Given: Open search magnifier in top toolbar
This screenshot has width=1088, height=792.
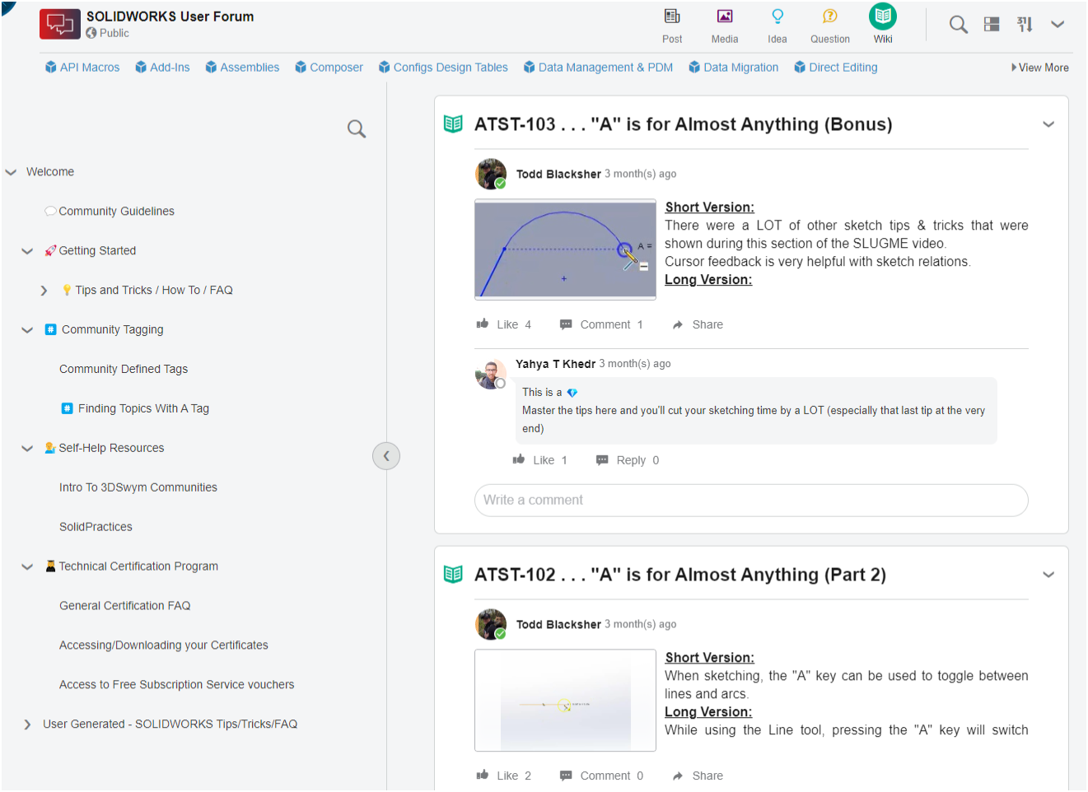Looking at the screenshot, I should click(958, 25).
